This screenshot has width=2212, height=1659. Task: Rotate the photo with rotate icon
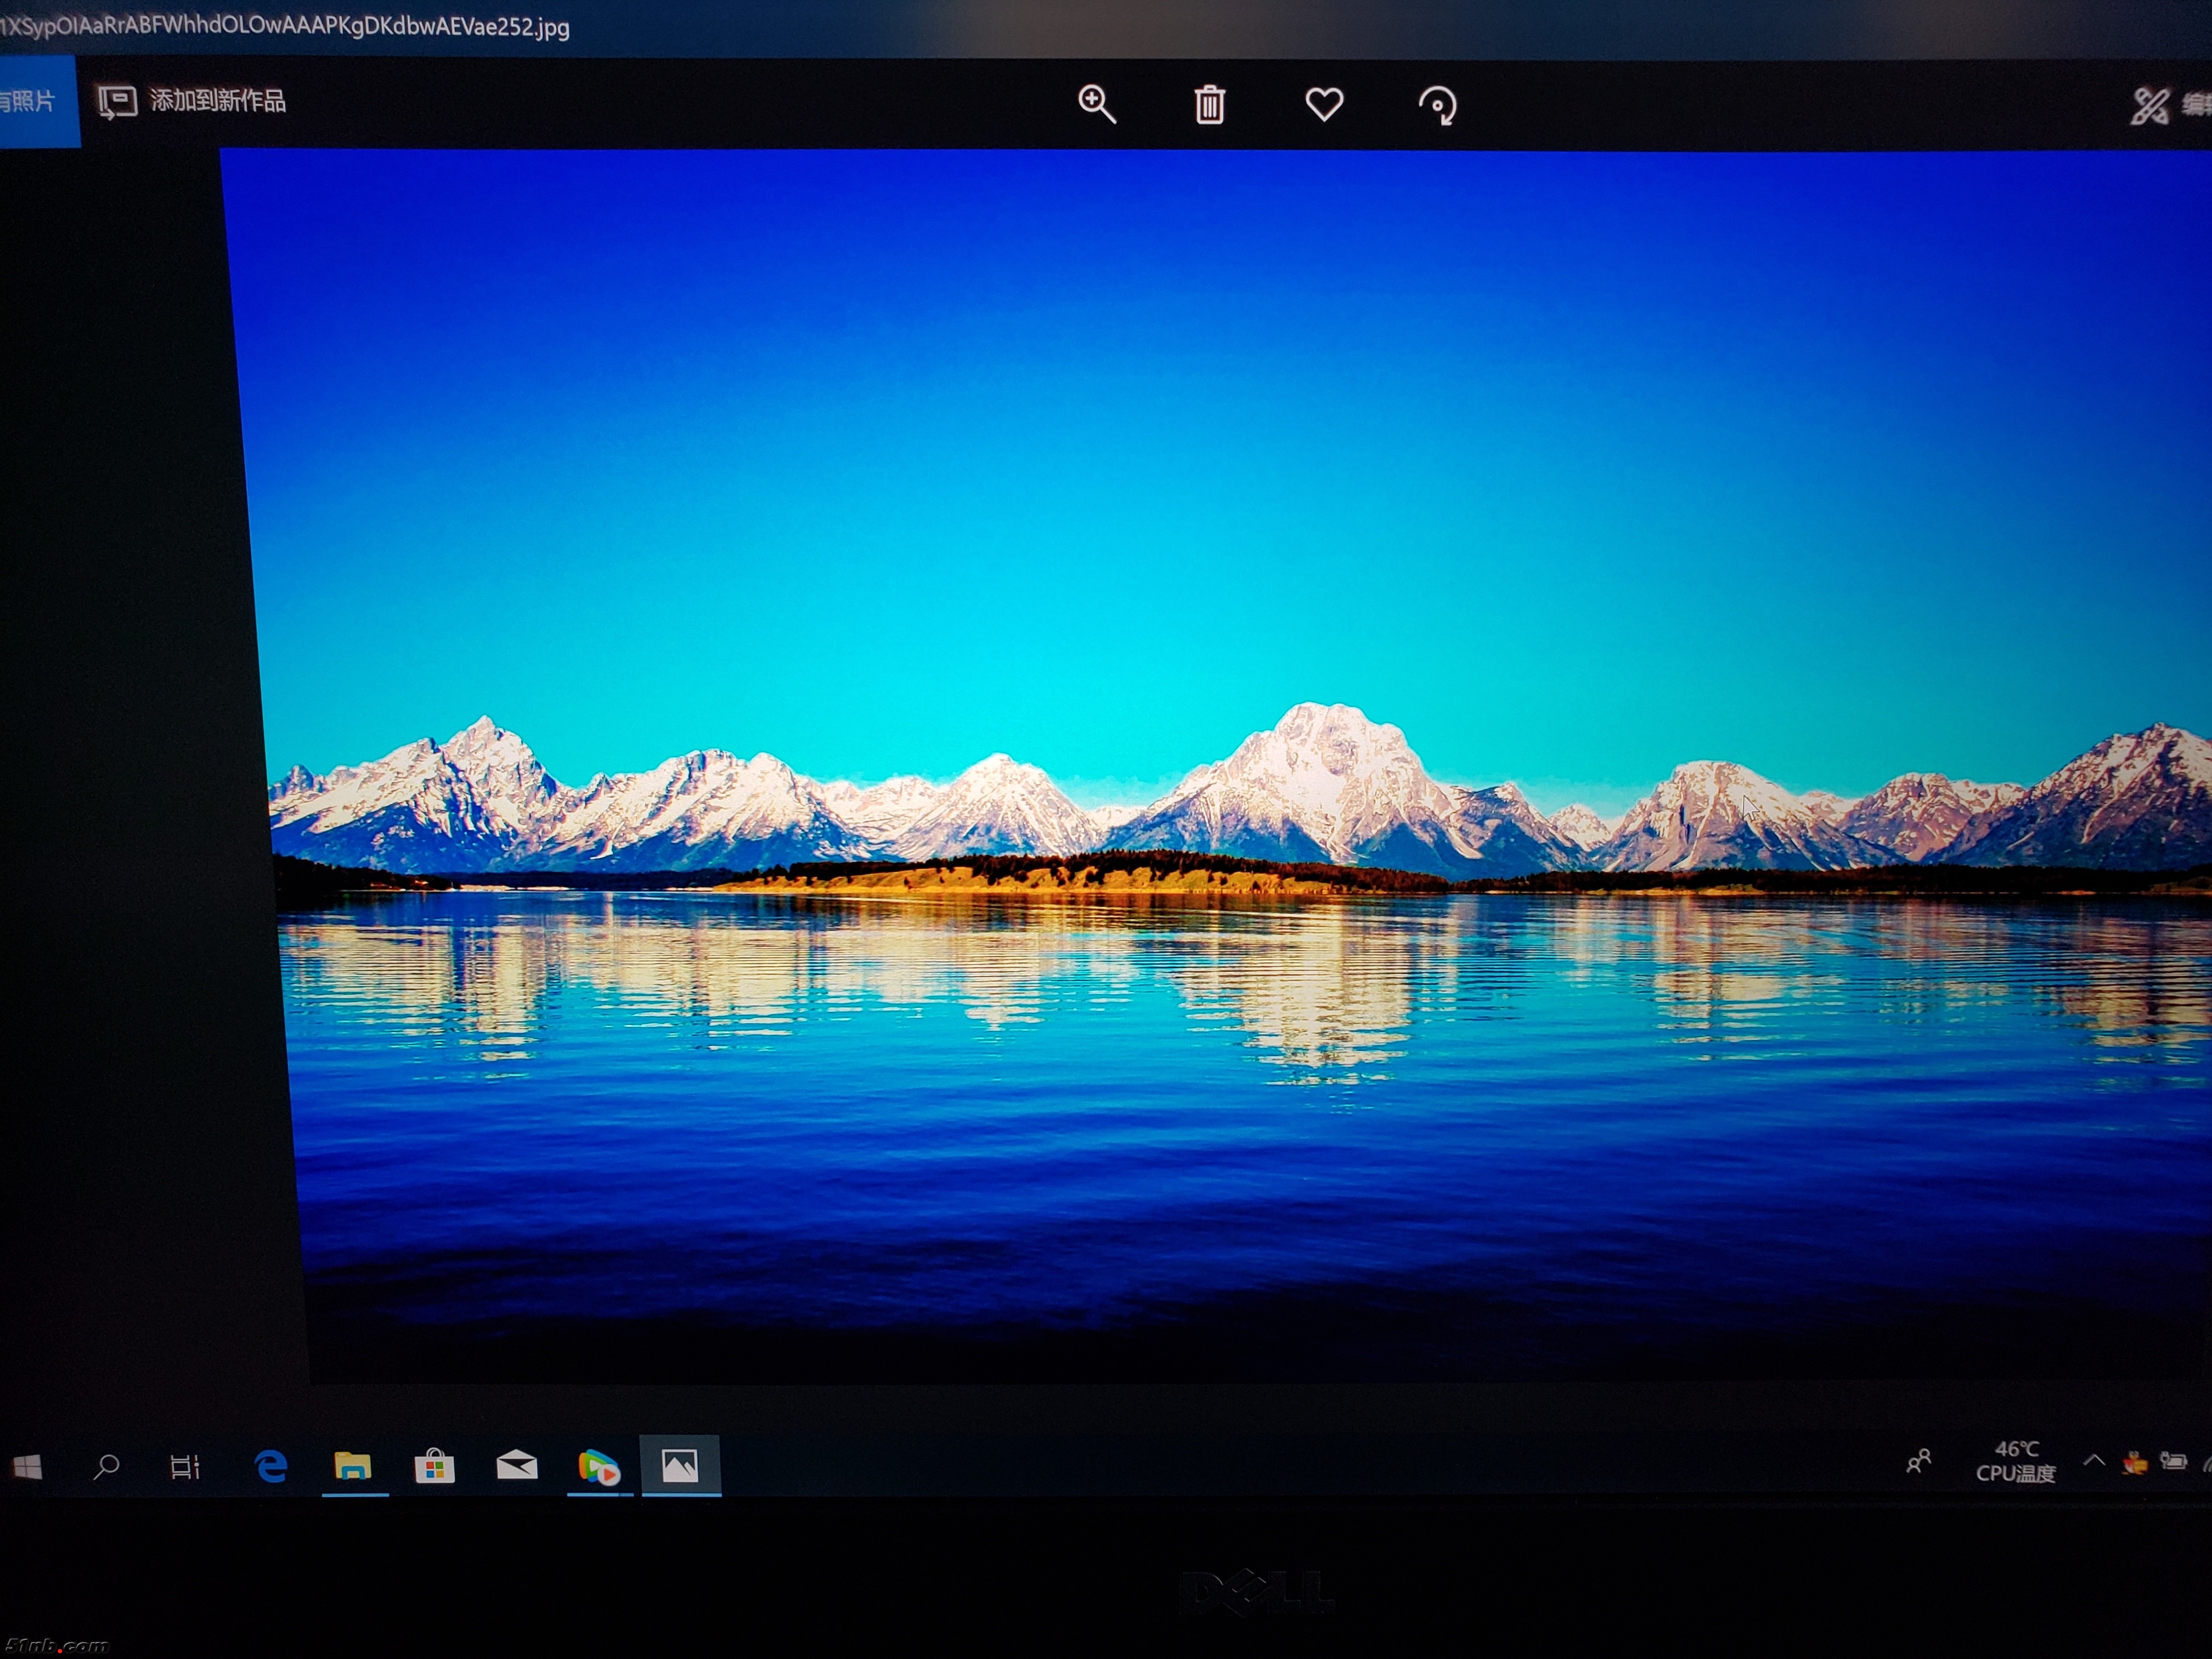click(1438, 105)
